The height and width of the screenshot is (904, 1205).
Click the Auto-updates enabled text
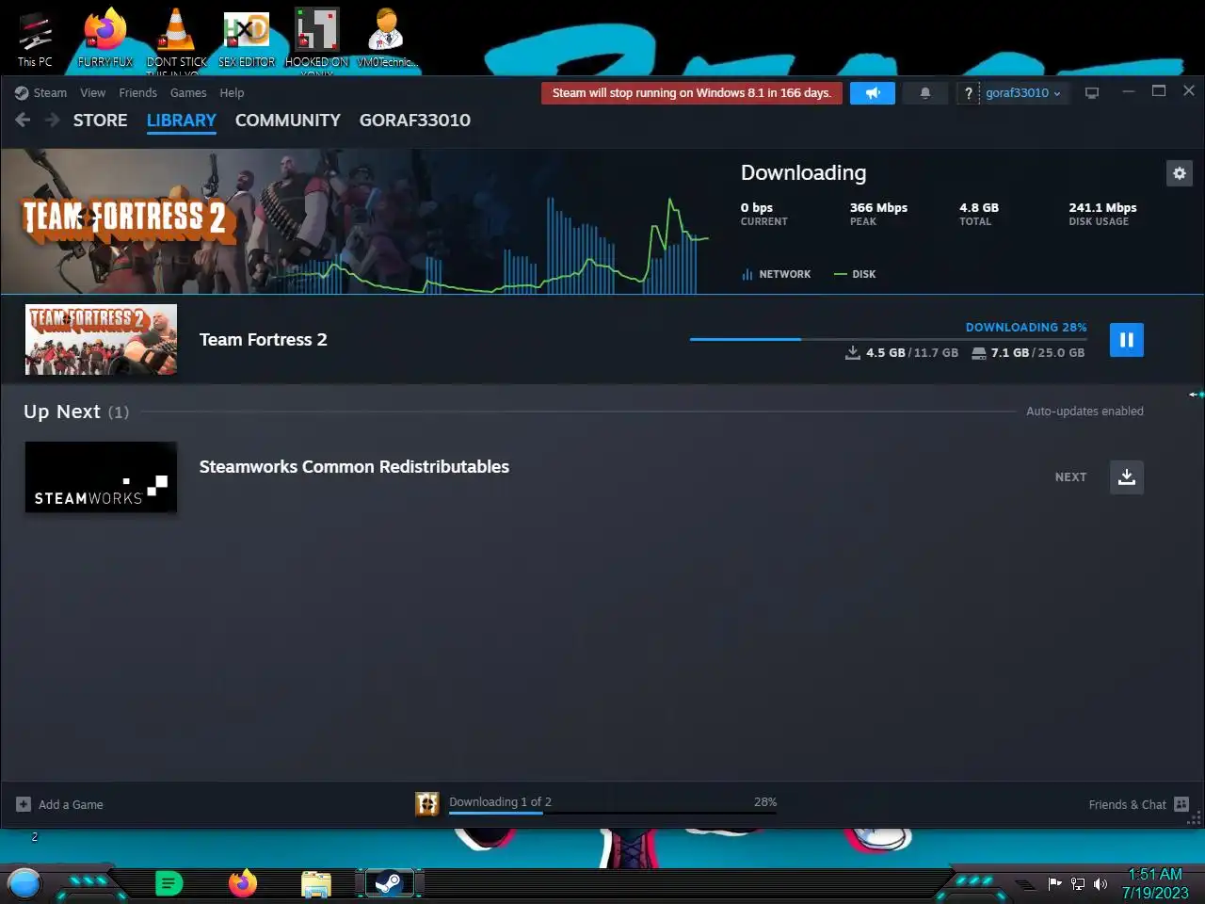pos(1084,412)
